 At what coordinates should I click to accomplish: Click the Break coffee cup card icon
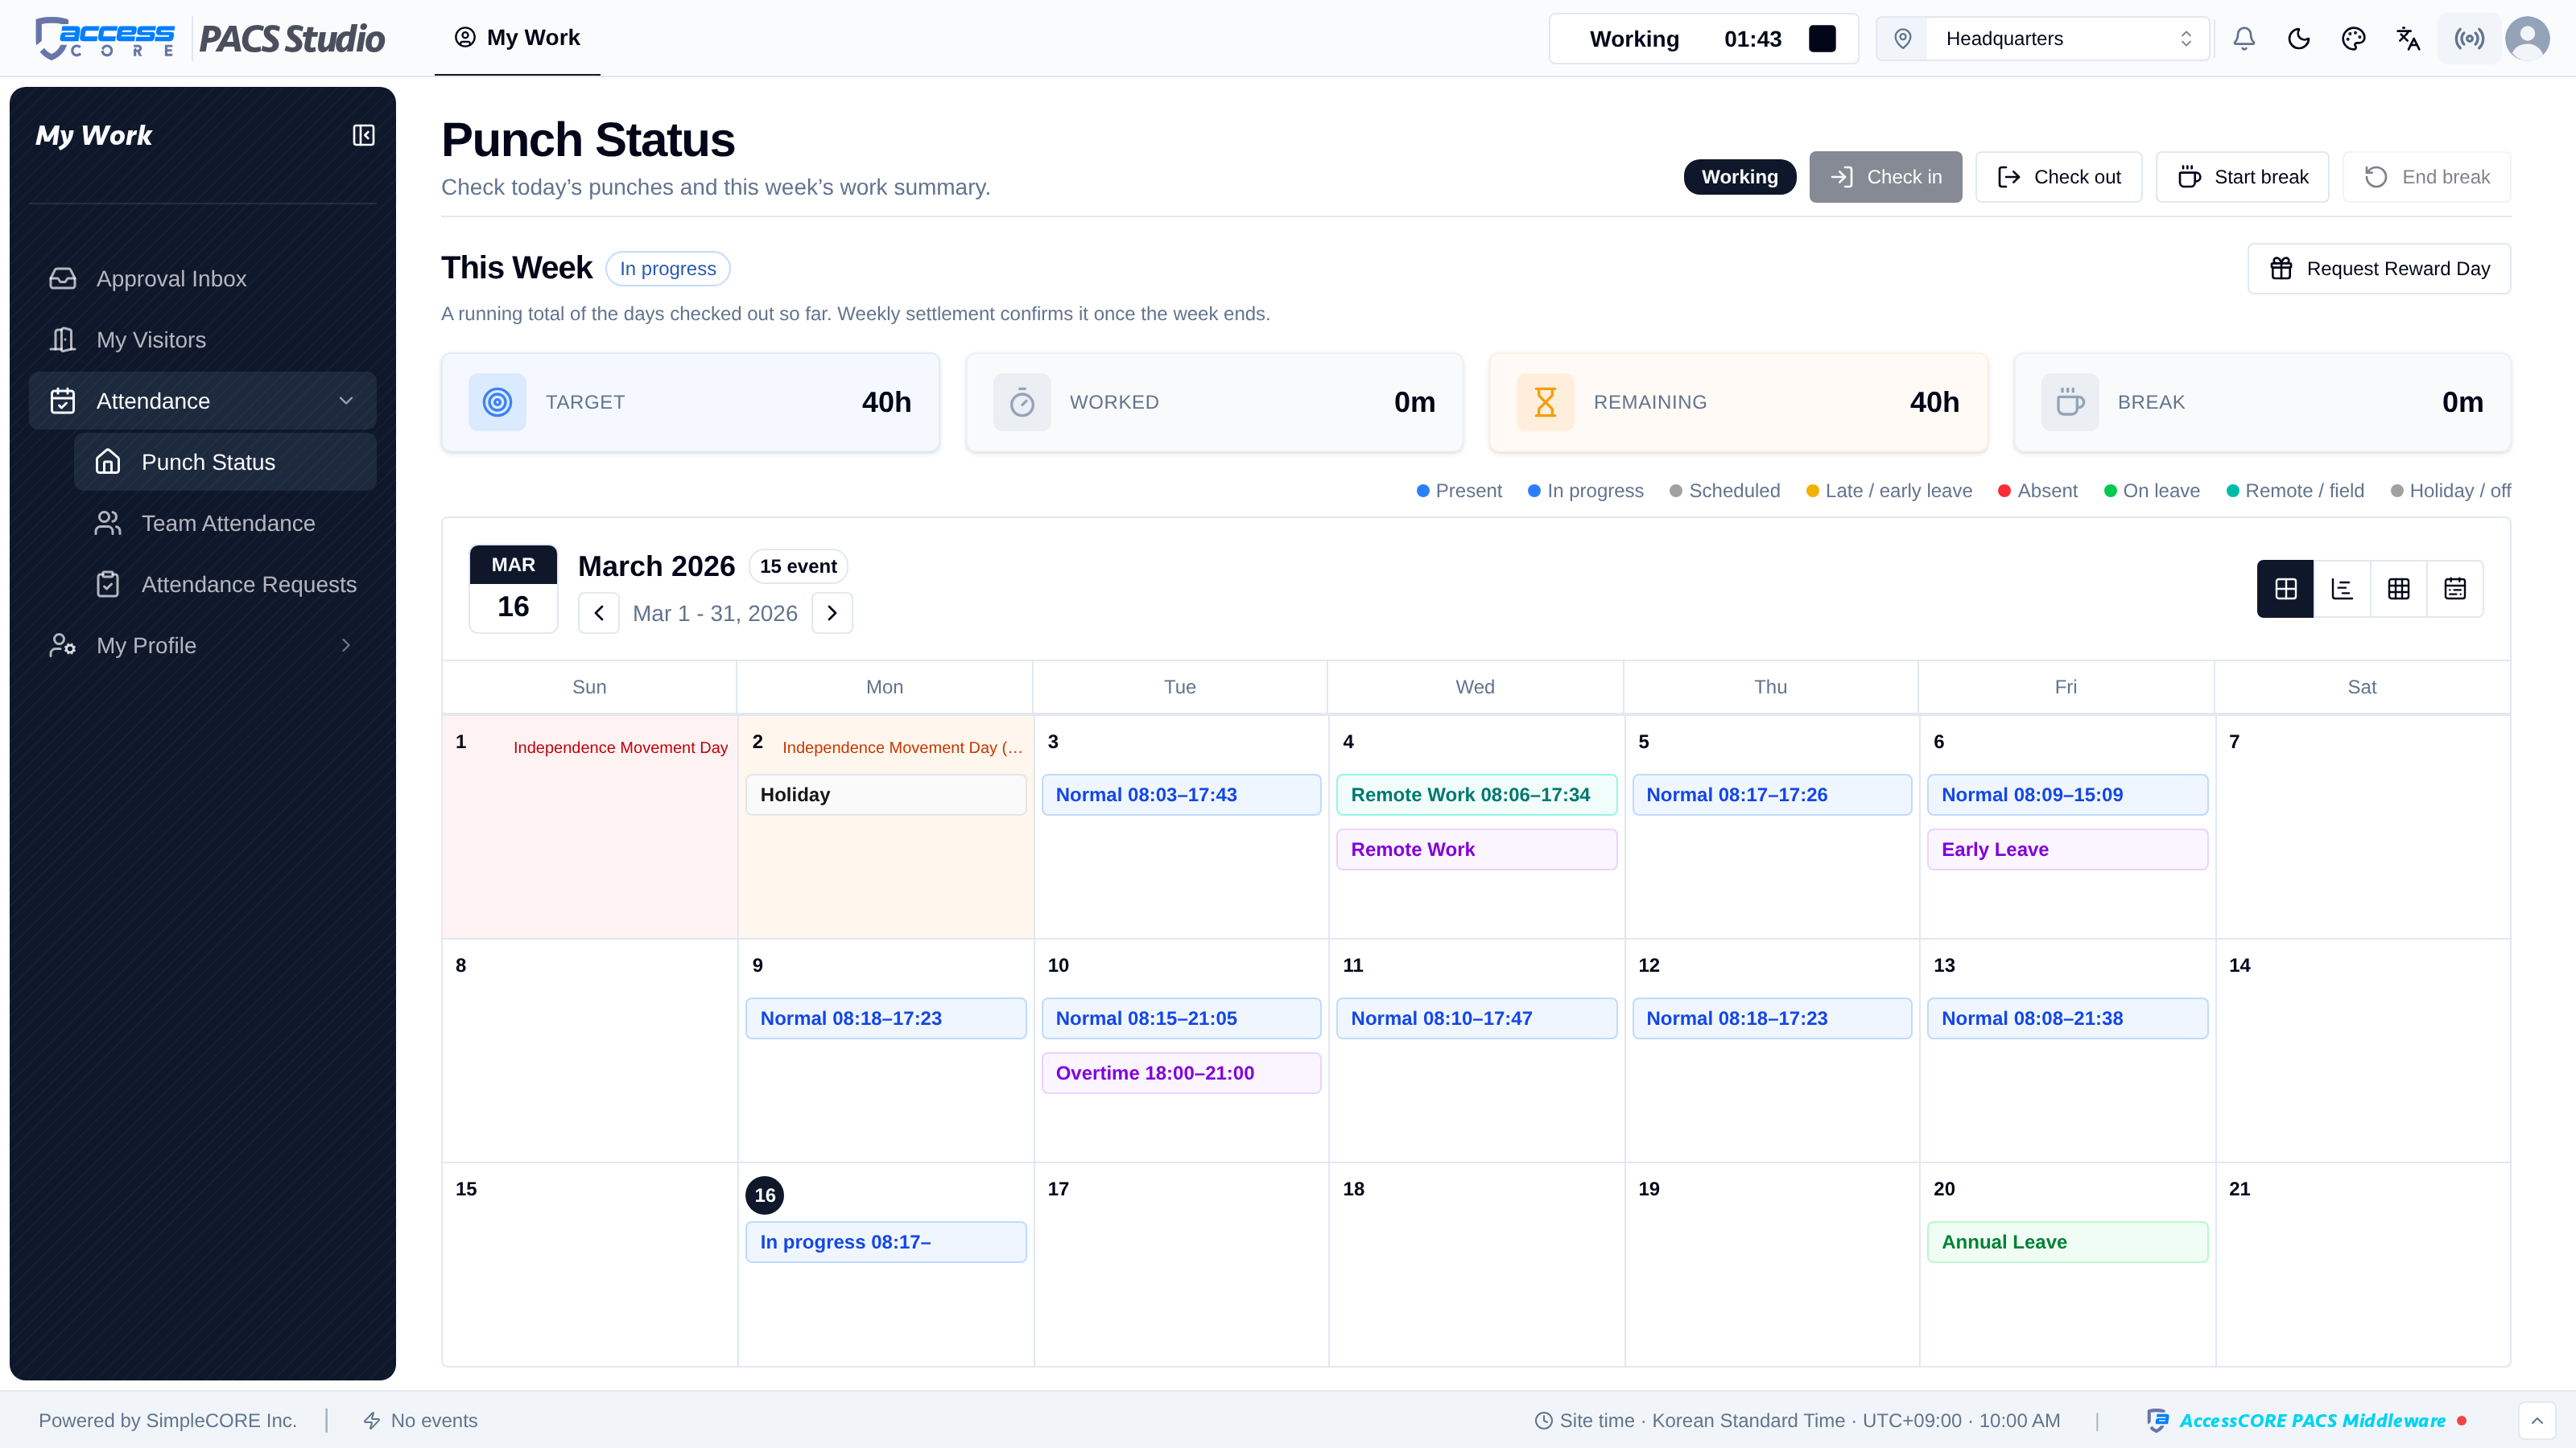[x=2070, y=401]
